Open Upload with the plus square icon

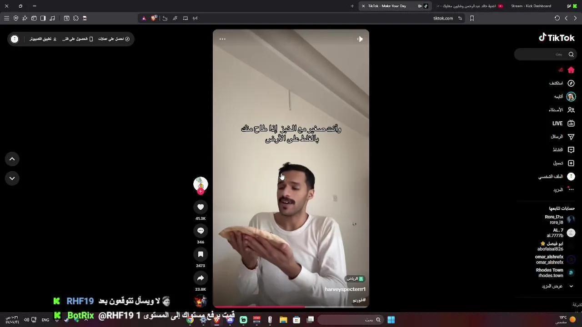coord(571,163)
